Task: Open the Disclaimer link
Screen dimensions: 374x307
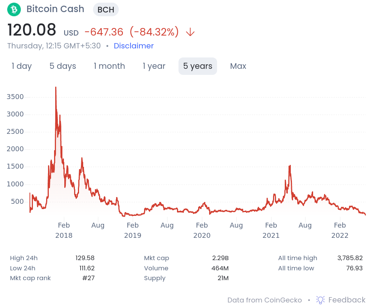Action: [133, 46]
